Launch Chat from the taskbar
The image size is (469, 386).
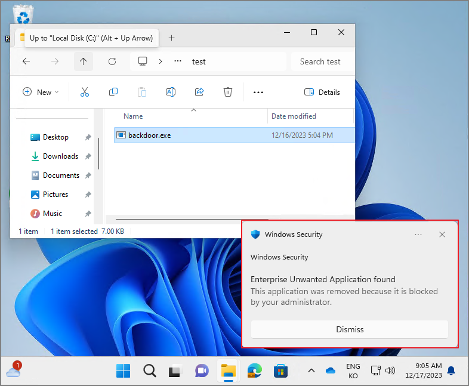tap(202, 370)
